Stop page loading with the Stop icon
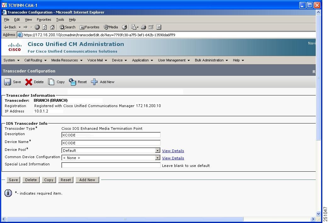The width and height of the screenshot is (328, 223). [x=37, y=27]
